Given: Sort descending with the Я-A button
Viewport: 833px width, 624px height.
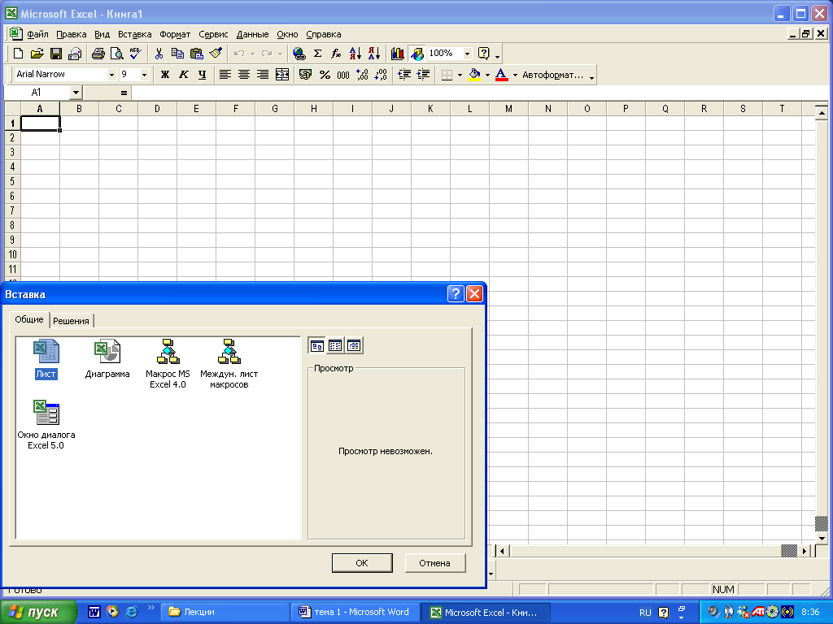Looking at the screenshot, I should coord(374,53).
